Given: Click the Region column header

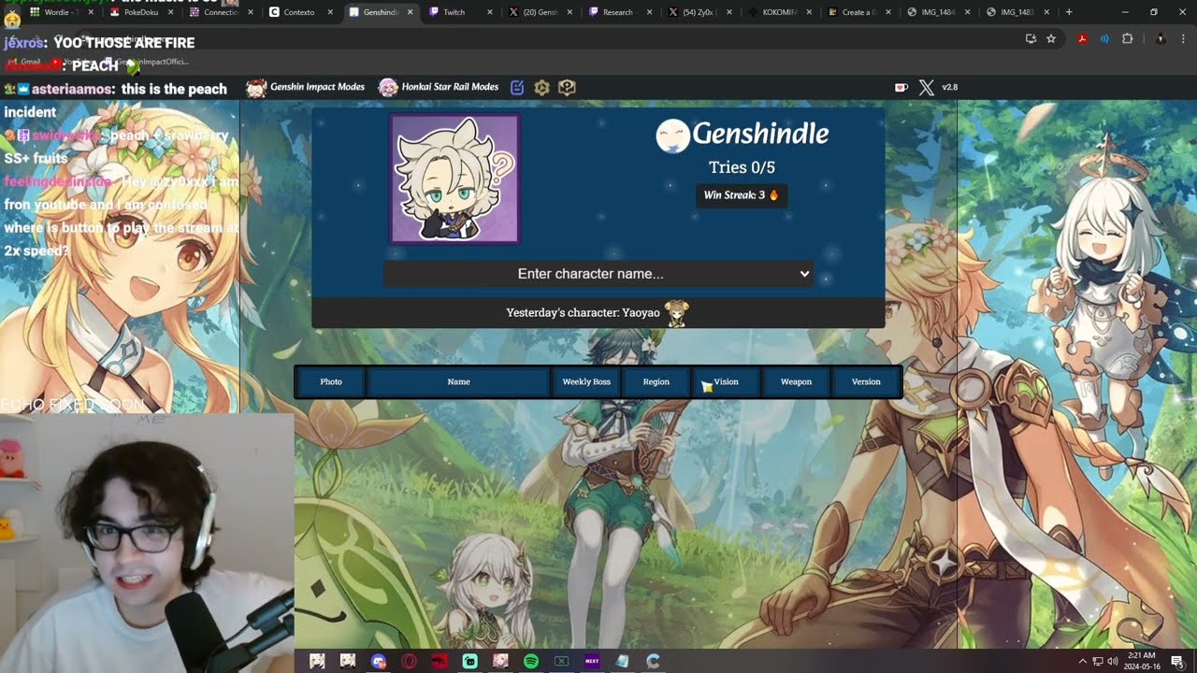Looking at the screenshot, I should click(656, 382).
